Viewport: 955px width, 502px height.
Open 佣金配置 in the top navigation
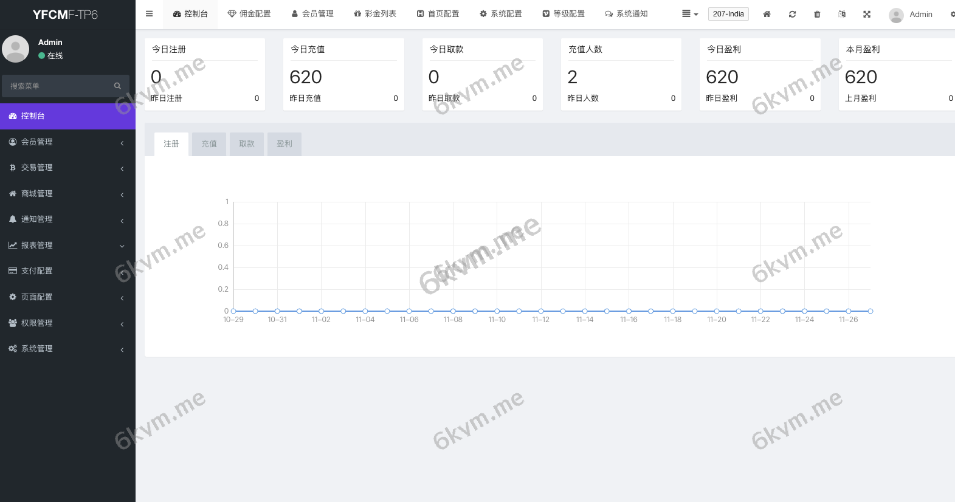[249, 14]
